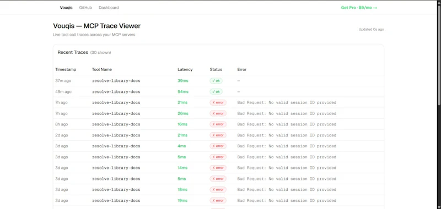Screen dimensions: 441x209
Task: Click the 14ms latency value
Action: (x=182, y=168)
